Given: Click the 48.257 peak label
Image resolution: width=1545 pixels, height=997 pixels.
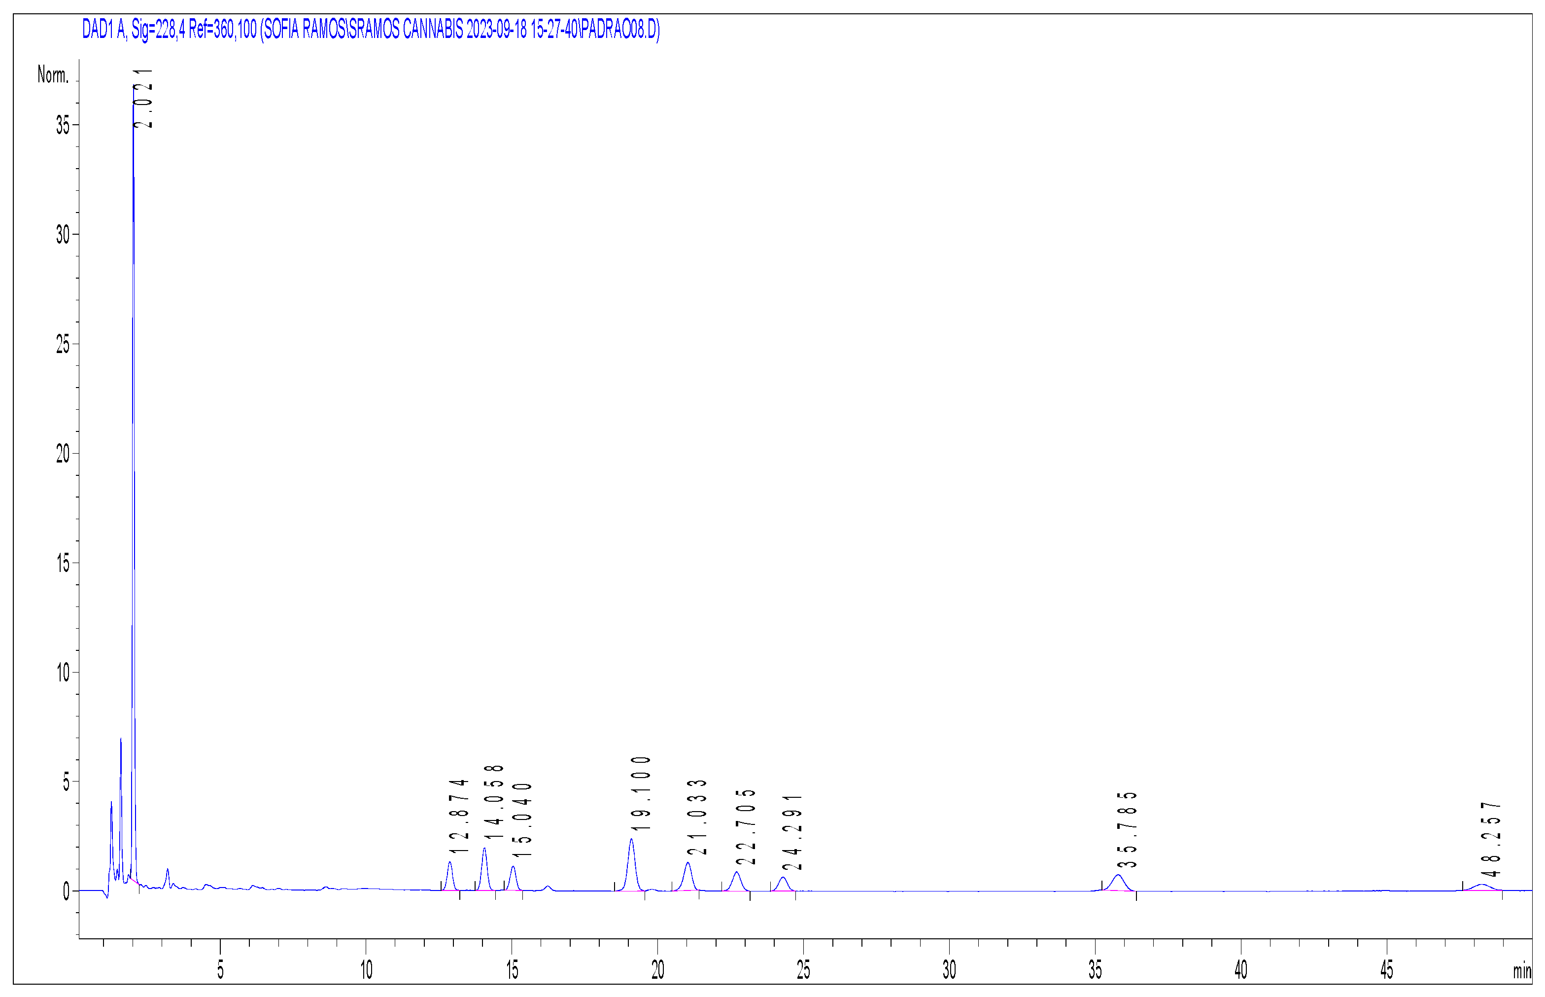Looking at the screenshot, I should tap(1491, 839).
